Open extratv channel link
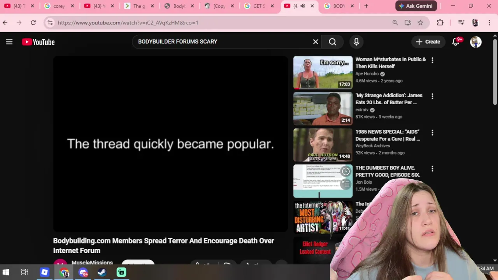The width and height of the screenshot is (498, 280). pyautogui.click(x=362, y=110)
